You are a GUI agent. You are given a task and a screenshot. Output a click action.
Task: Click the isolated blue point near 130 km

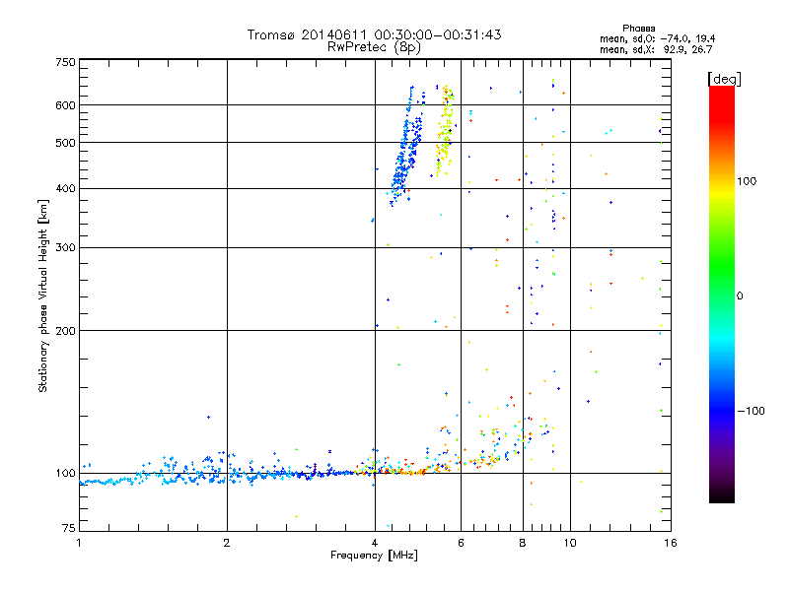pyautogui.click(x=208, y=417)
